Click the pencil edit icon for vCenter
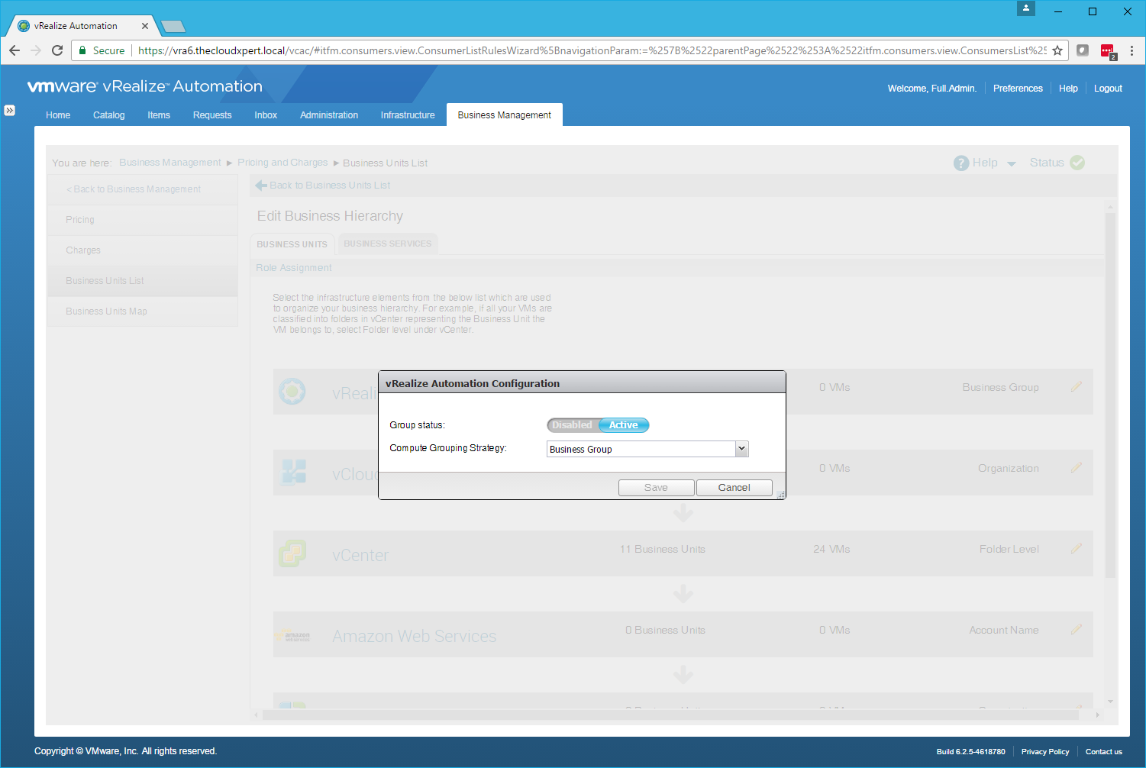The image size is (1146, 768). [1077, 549]
